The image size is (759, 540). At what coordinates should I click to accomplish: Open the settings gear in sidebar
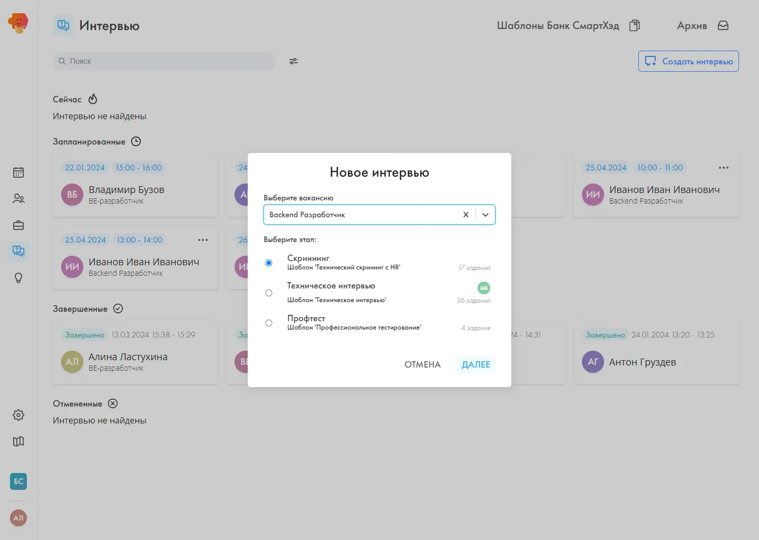coord(18,415)
